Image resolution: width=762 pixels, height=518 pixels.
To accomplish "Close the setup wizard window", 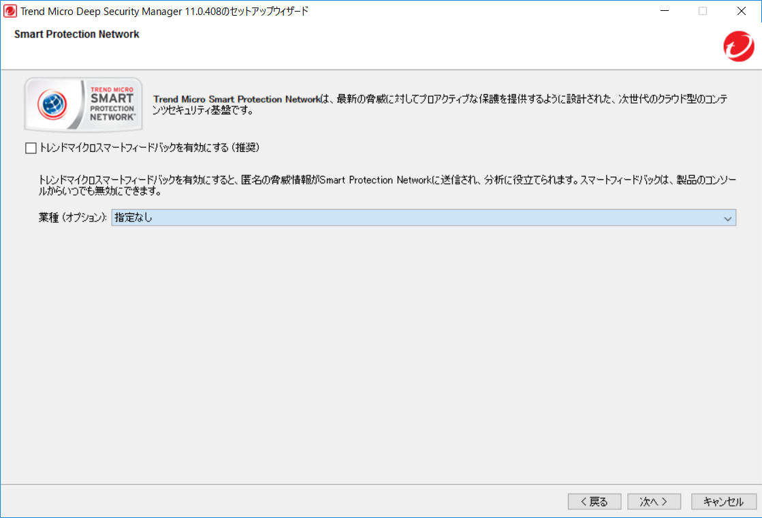I will click(x=741, y=11).
